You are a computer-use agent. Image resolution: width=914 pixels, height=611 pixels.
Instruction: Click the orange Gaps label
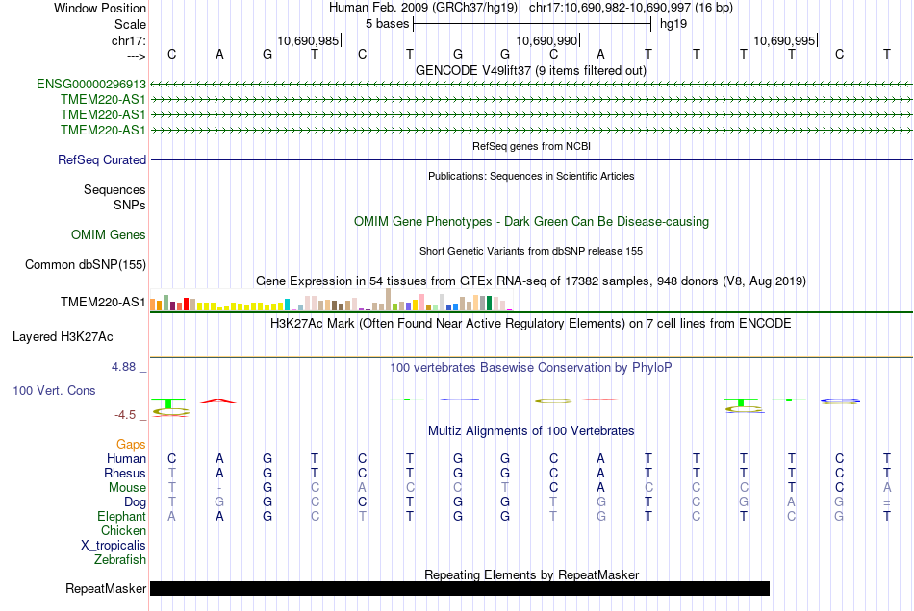pos(131,445)
